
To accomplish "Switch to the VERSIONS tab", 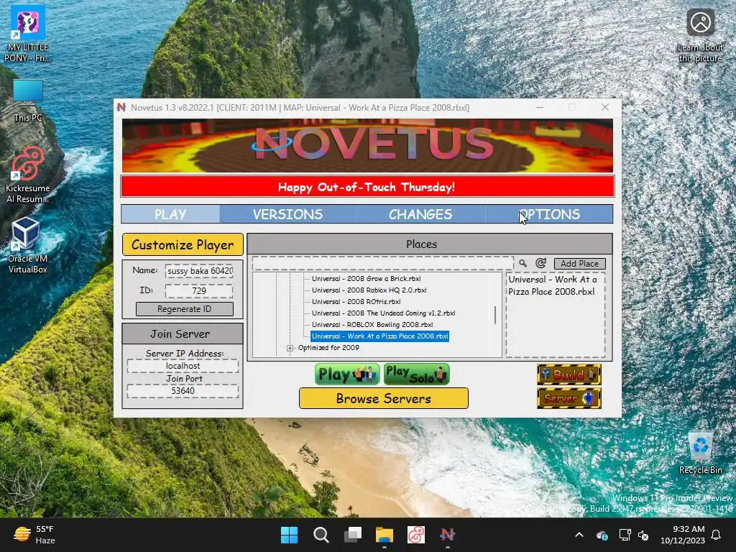I will coord(287,214).
